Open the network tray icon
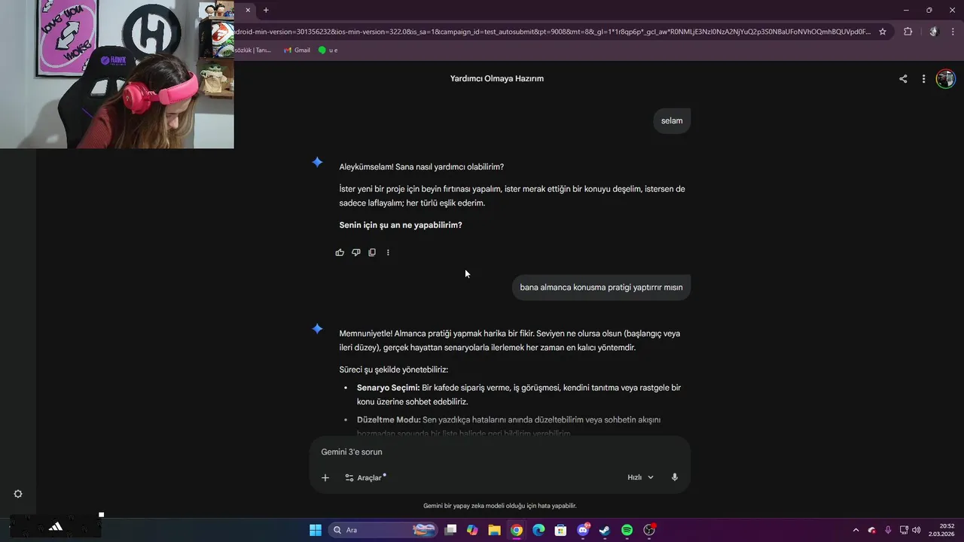The height and width of the screenshot is (542, 964). (x=904, y=530)
